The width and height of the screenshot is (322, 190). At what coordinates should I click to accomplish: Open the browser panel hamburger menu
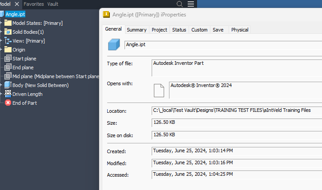coord(190,4)
